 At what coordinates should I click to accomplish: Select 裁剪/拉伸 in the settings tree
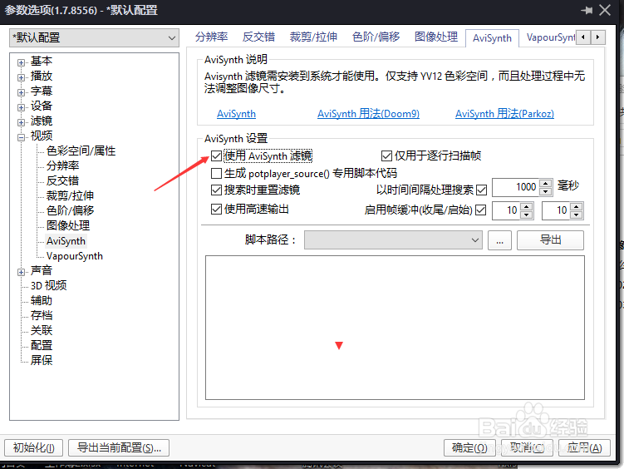tap(70, 195)
